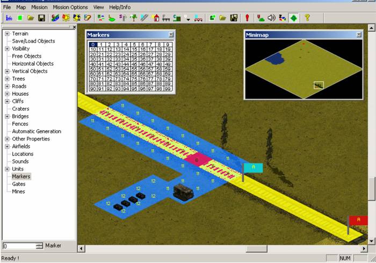
Task: Select marker 55 in the Markers grid
Action: pyautogui.click(x=134, y=69)
